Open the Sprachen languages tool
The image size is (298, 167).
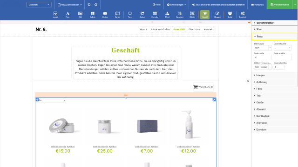click(x=180, y=14)
